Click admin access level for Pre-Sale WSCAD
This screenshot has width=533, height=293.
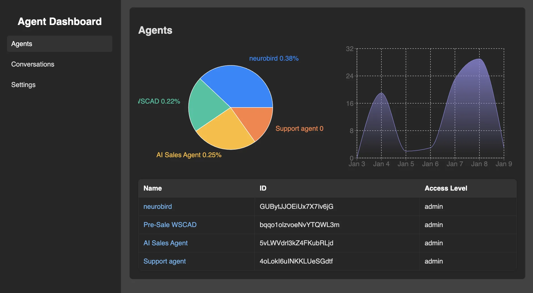(x=434, y=225)
